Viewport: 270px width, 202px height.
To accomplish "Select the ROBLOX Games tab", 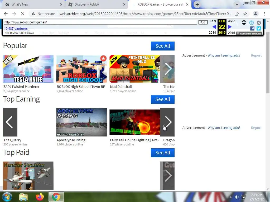I will point(160,4).
